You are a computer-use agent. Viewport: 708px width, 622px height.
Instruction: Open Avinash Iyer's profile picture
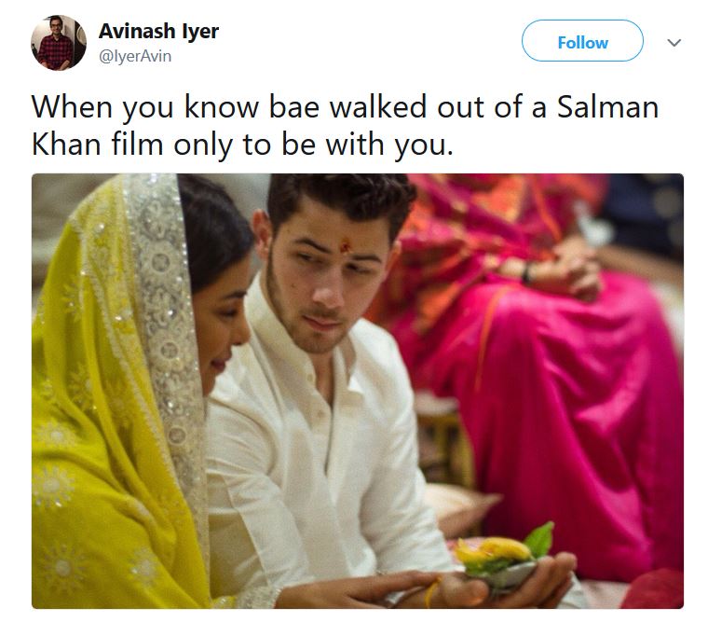59,43
